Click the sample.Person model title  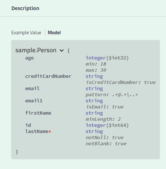[36, 50]
